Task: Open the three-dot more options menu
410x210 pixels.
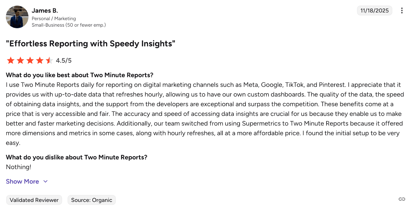Action: point(402,10)
